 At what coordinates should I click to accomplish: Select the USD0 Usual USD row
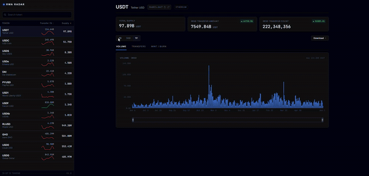[37, 146]
